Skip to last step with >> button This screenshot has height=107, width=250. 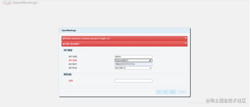pyautogui.click(x=172, y=92)
